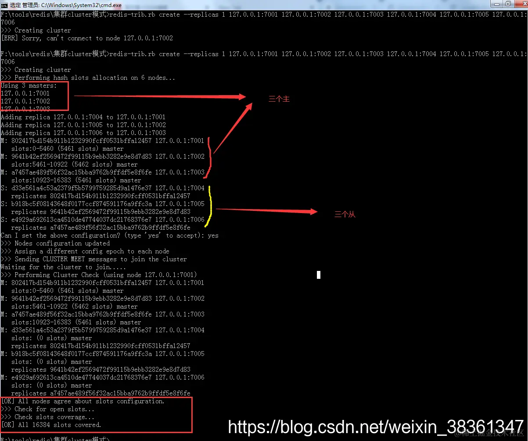Click the 'S: b918bc5f...' slave line for 7005
528x441 pixels.
(x=103, y=204)
